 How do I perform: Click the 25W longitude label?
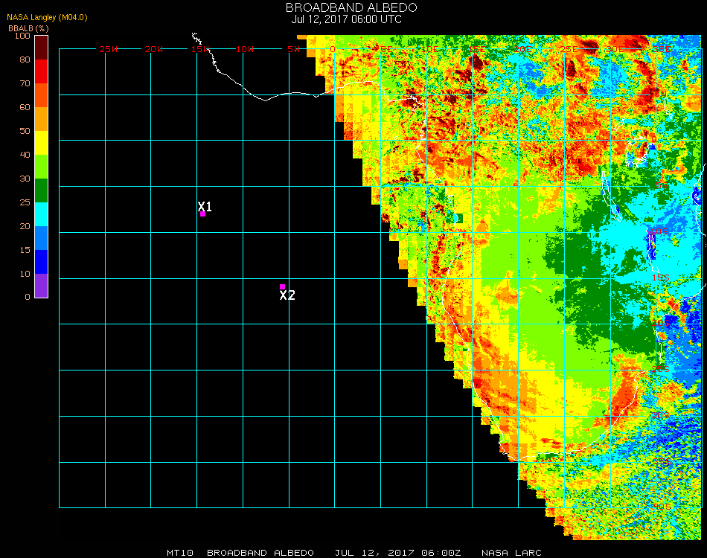click(x=109, y=49)
